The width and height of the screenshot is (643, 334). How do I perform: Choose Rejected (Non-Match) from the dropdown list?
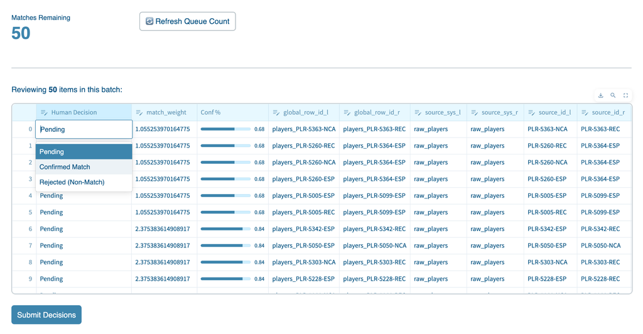click(x=84, y=182)
